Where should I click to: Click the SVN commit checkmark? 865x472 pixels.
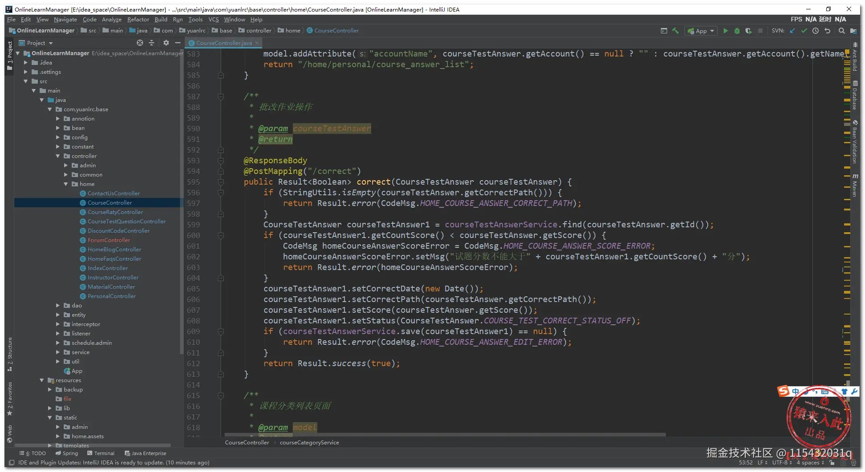click(x=804, y=31)
